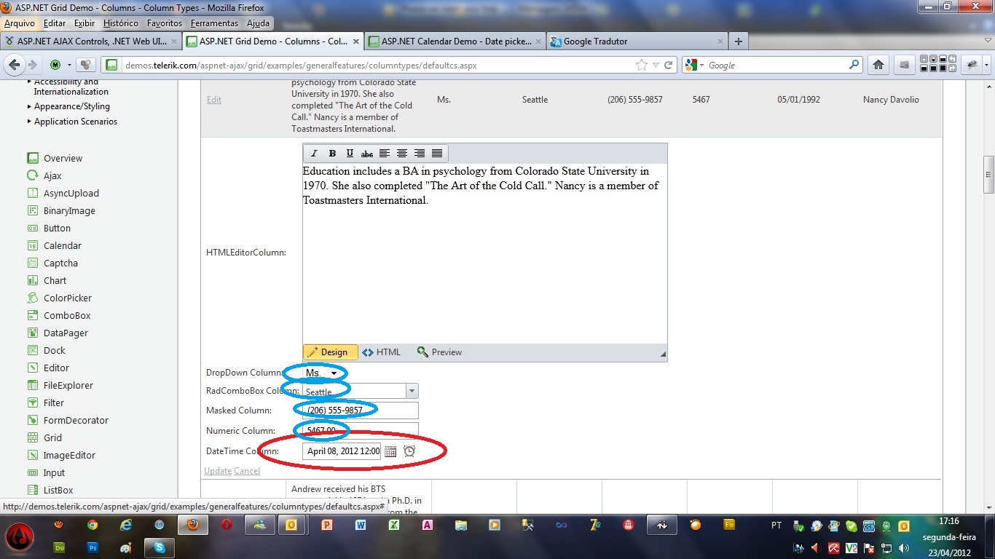Apply strikethrough in the HTML editor

pyautogui.click(x=367, y=153)
